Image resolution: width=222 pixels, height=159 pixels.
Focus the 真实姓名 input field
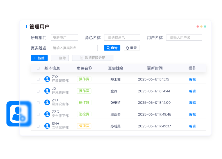pos(74,48)
